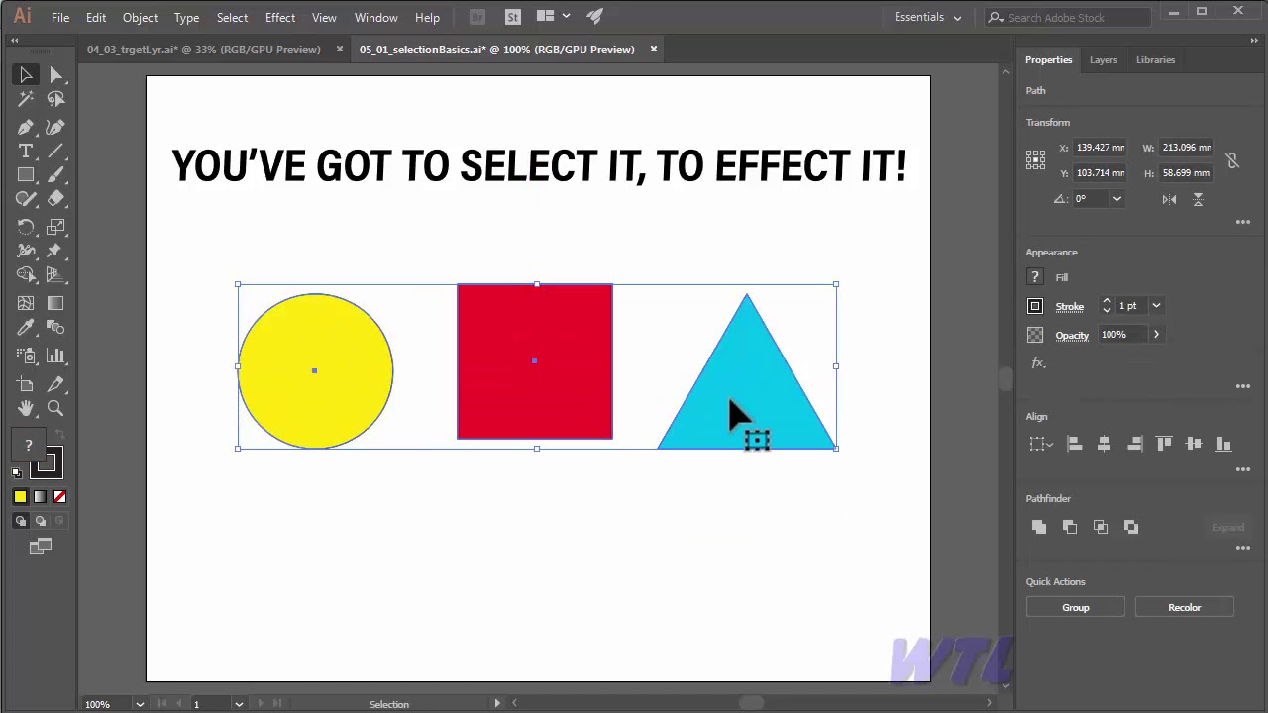Click Pathfinder Unite icon
1268x713 pixels.
click(x=1038, y=527)
